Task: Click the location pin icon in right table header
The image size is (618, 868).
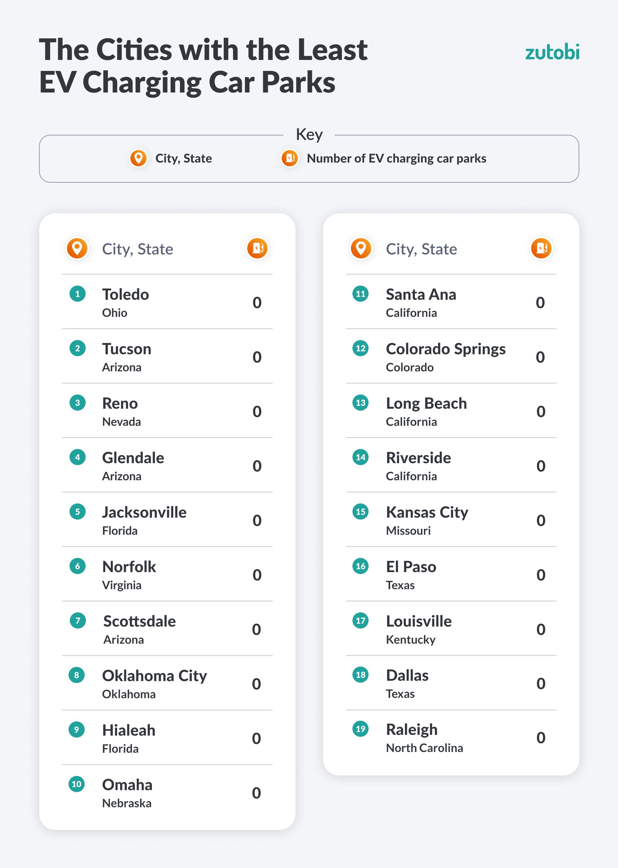Action: pos(361,248)
